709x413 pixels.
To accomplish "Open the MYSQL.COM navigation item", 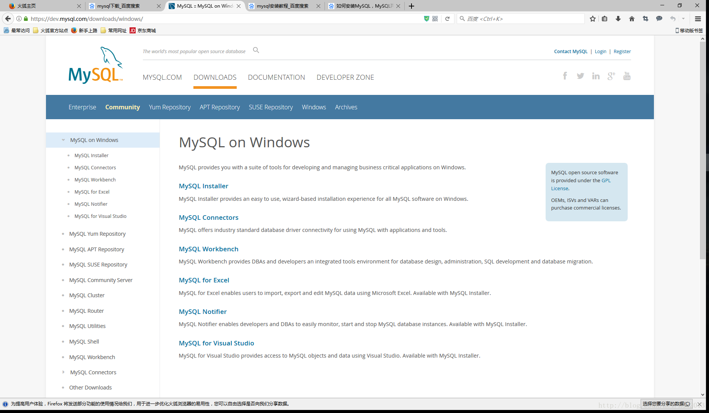I will tap(162, 77).
